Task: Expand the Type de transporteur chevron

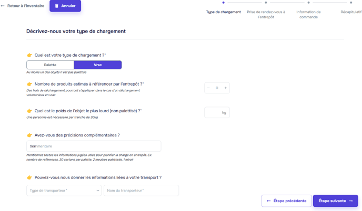Action: click(98, 191)
